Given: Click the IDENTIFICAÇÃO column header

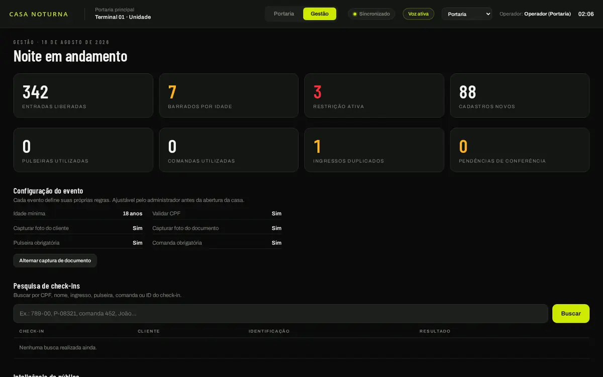Looking at the screenshot, I should click(x=269, y=331).
